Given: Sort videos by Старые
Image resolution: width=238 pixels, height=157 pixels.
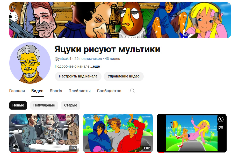Looking at the screenshot, I should point(71,105).
